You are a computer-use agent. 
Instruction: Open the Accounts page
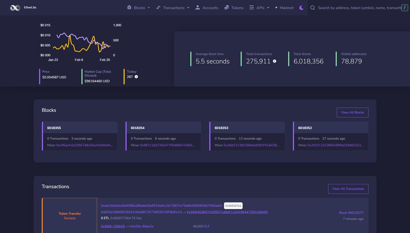[x=207, y=8]
